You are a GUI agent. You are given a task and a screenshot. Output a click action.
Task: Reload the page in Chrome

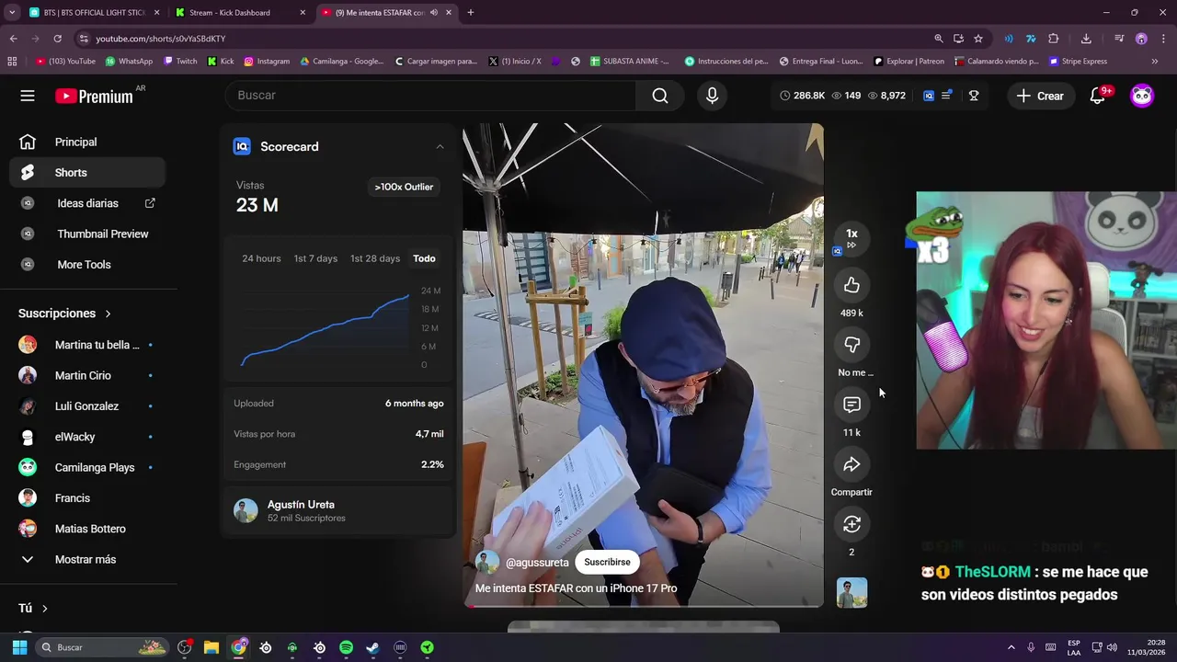(x=57, y=39)
